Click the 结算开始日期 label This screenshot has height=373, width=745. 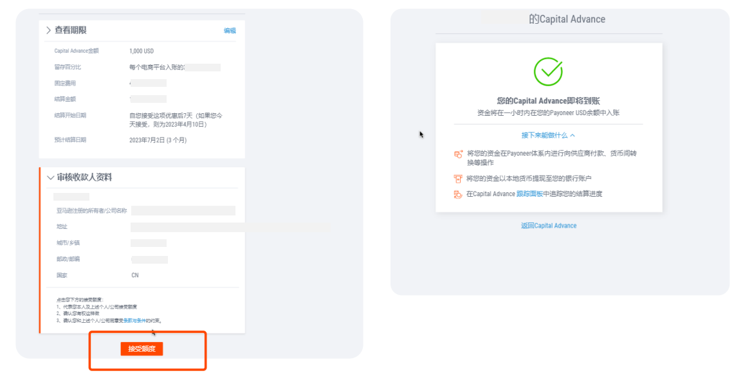point(70,116)
